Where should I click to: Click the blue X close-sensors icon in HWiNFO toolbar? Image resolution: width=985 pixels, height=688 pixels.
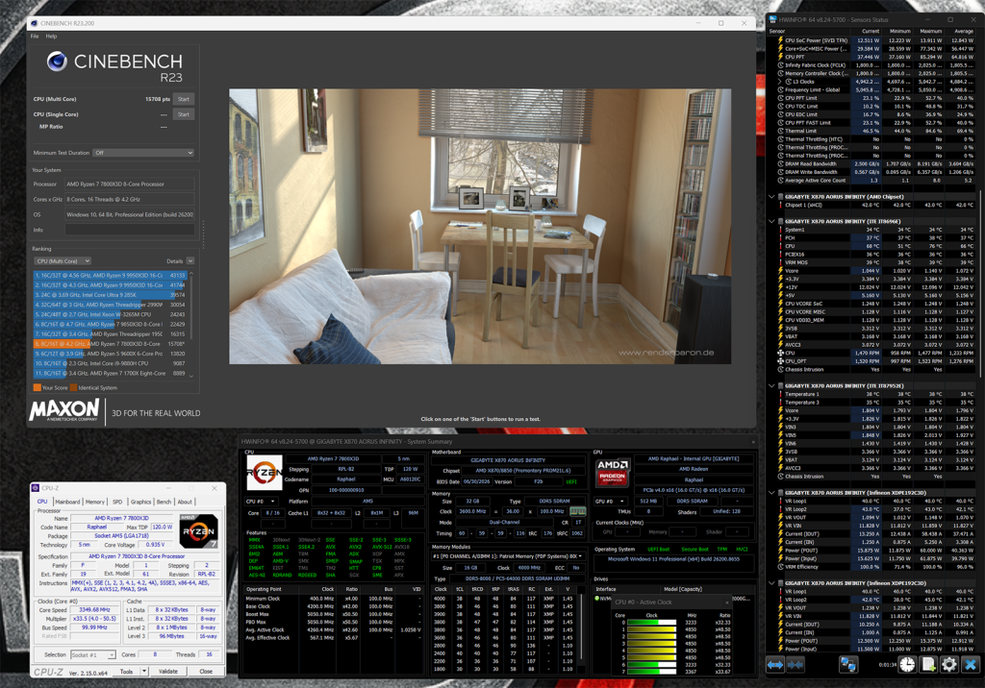(971, 665)
